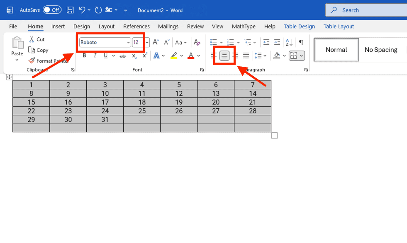Open line and paragraph spacing options
The width and height of the screenshot is (407, 243).
point(258,56)
